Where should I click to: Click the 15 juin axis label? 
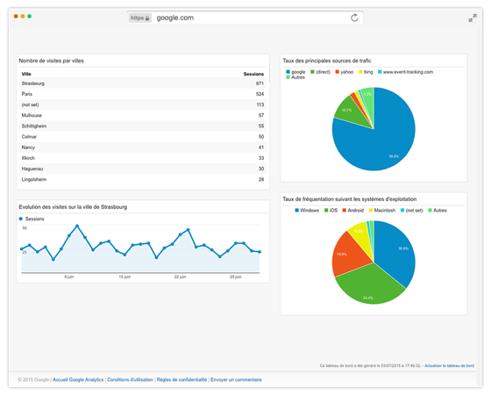pos(125,277)
